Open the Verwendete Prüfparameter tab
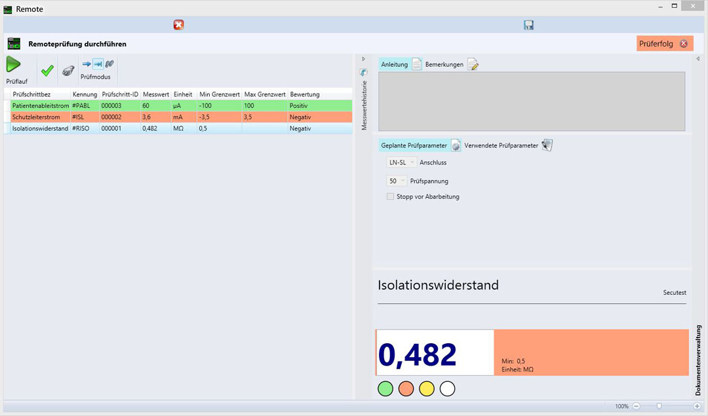 tap(509, 145)
